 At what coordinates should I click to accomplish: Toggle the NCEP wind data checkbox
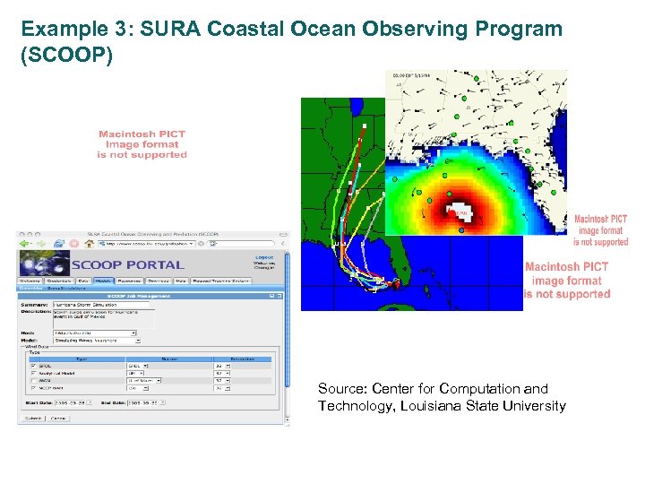pyautogui.click(x=33, y=388)
